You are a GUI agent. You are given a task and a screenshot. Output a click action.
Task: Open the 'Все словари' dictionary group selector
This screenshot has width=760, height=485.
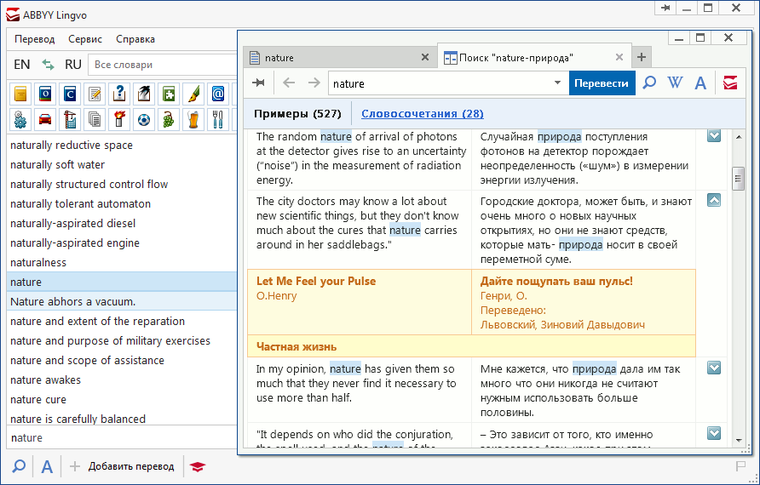[x=163, y=65]
